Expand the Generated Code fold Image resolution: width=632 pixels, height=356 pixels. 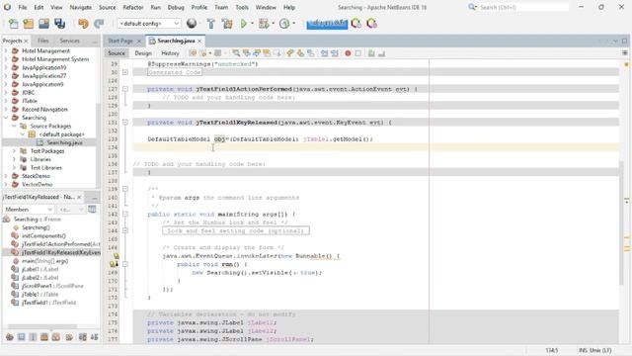[x=125, y=72]
